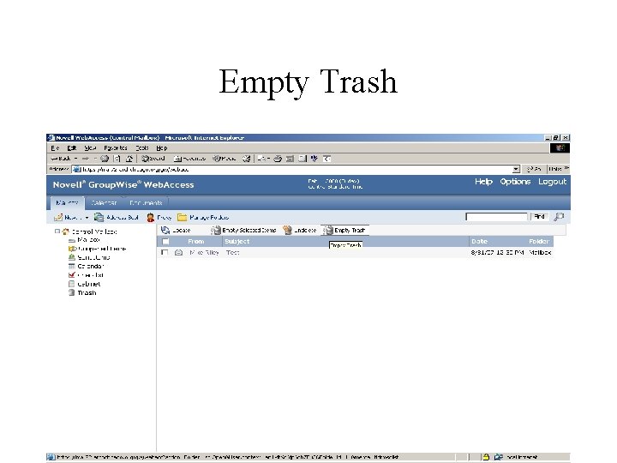Open the Test message subject
The height and width of the screenshot is (463, 617).
click(232, 252)
